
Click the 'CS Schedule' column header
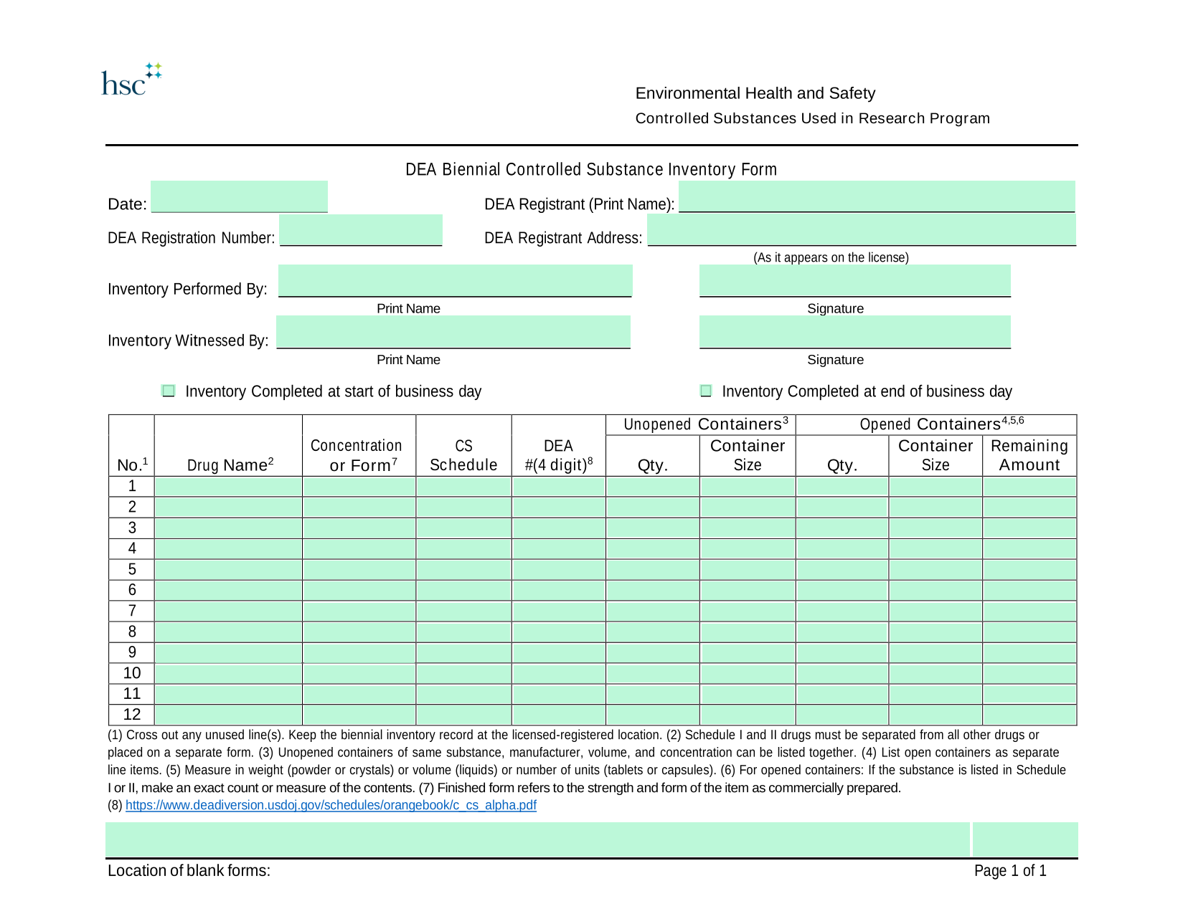point(463,455)
